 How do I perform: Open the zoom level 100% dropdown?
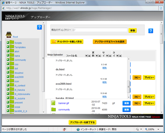point(158,129)
